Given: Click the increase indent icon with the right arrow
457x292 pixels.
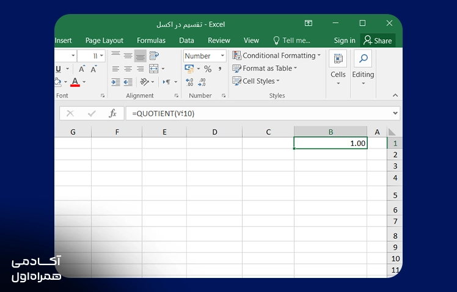Looking at the screenshot, I should pyautogui.click(x=115, y=82).
